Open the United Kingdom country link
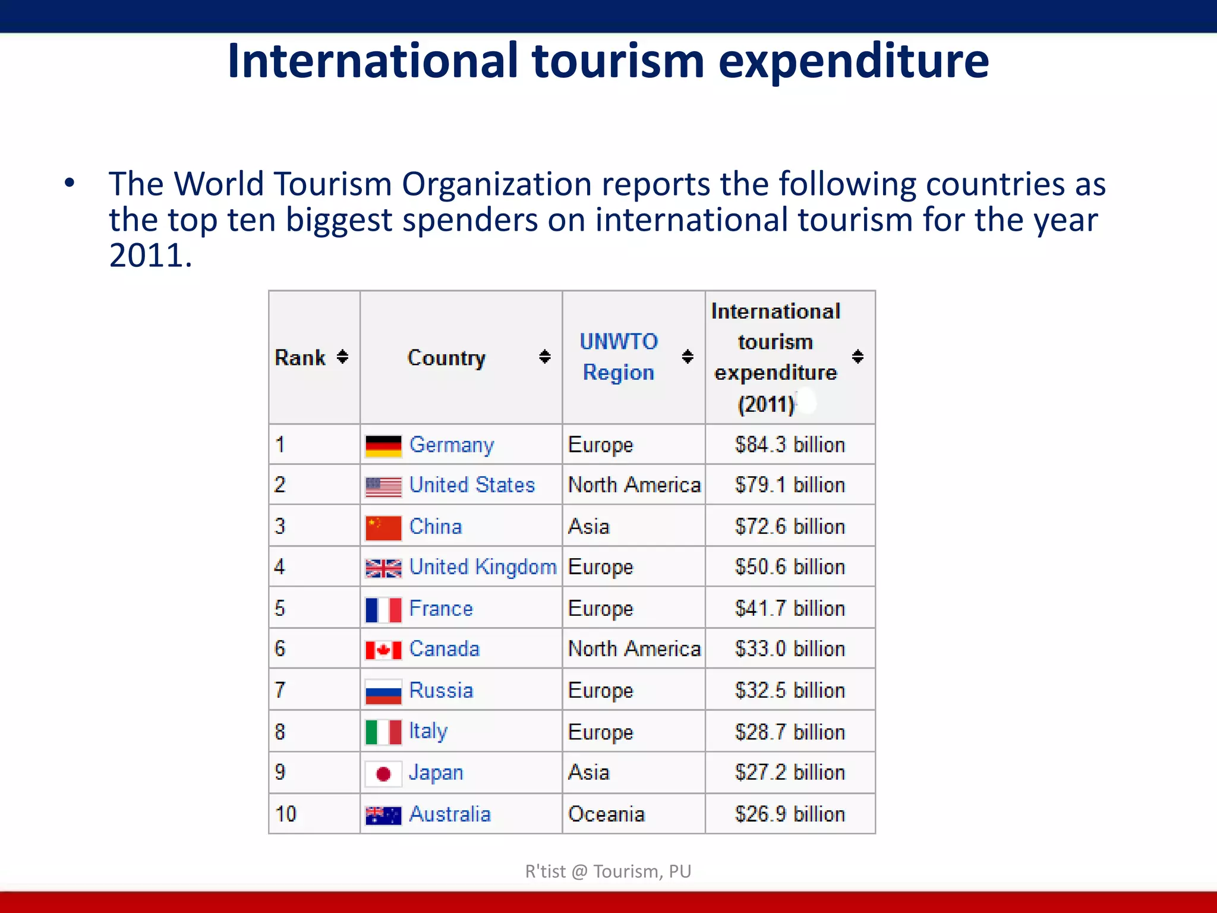 coord(483,568)
